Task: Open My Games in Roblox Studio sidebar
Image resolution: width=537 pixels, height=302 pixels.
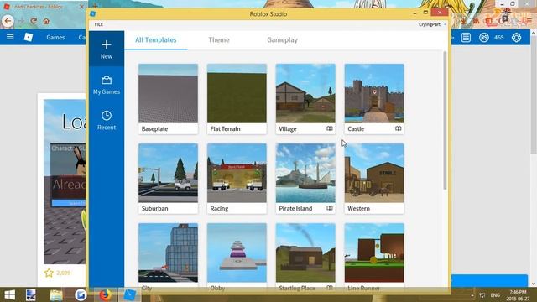Action: click(x=107, y=85)
